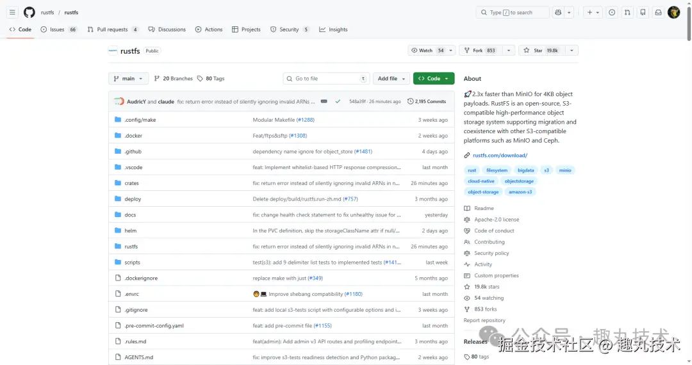Open the green Code dropdown
The image size is (692, 365).
(433, 79)
